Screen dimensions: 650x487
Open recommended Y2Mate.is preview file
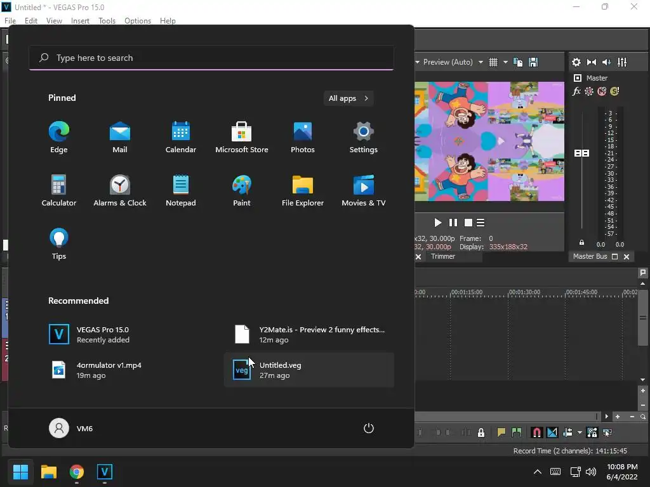309,335
